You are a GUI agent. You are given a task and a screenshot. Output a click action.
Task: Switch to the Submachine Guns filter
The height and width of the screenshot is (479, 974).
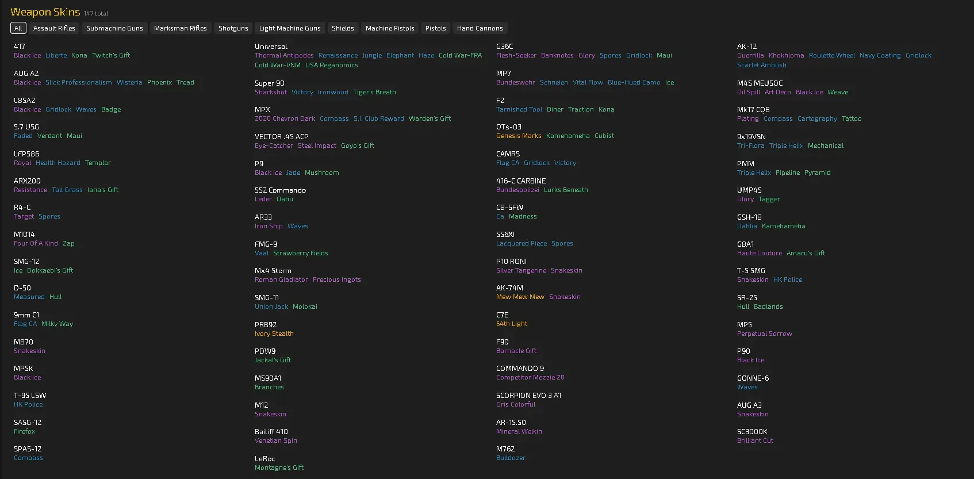pos(114,28)
